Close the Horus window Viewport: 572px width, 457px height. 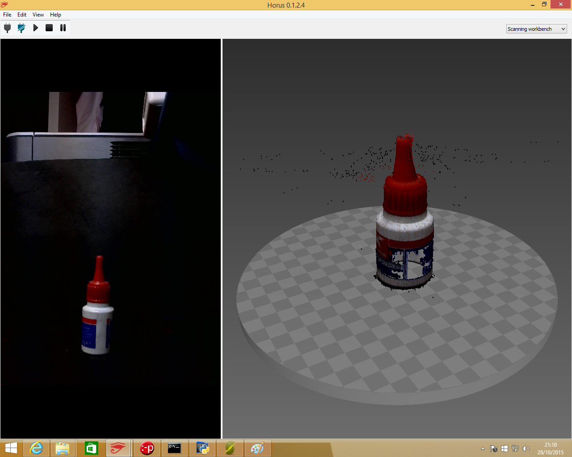tap(561, 4)
